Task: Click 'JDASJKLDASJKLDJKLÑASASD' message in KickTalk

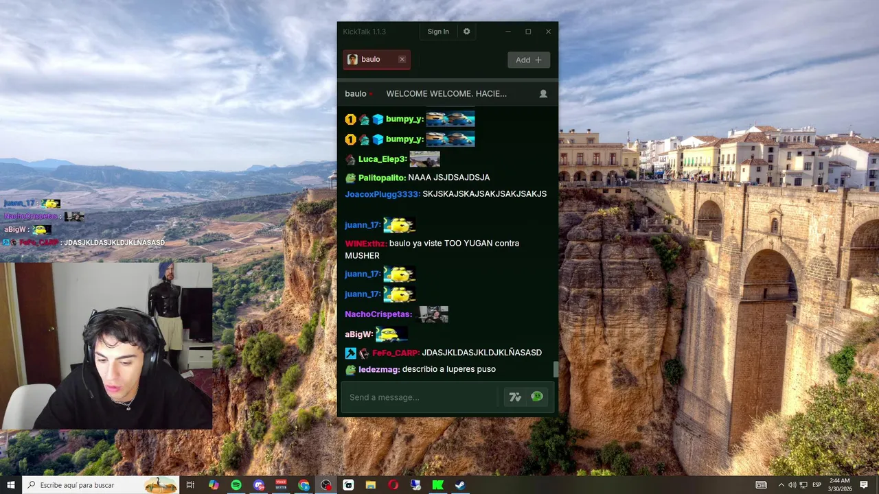Action: click(x=482, y=353)
